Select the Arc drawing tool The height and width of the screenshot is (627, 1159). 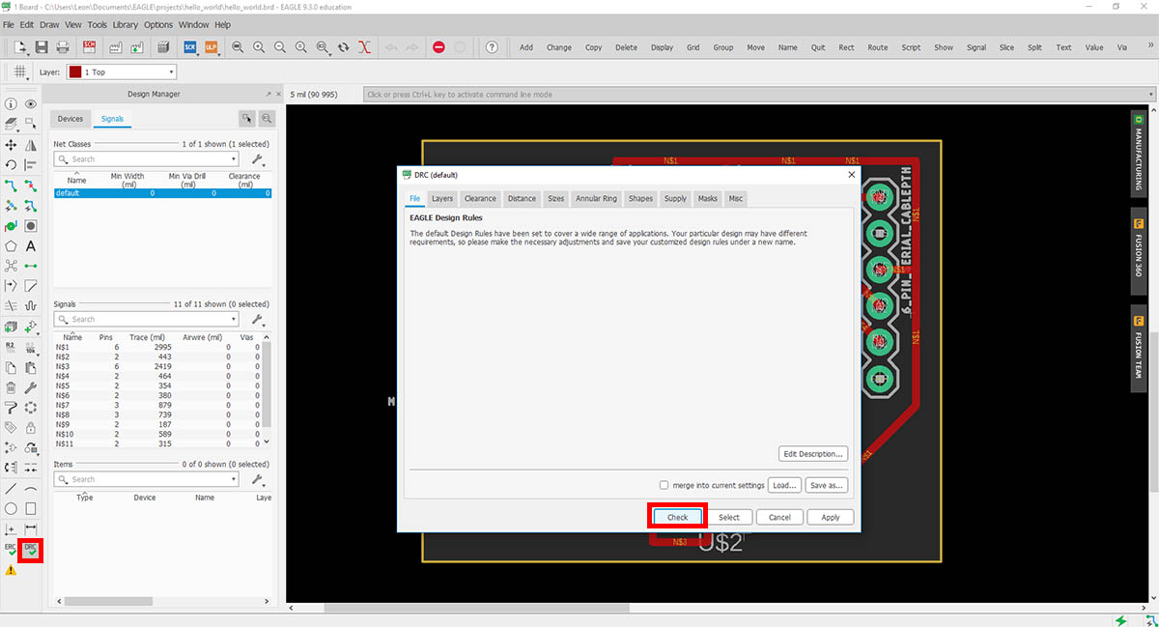(31, 489)
